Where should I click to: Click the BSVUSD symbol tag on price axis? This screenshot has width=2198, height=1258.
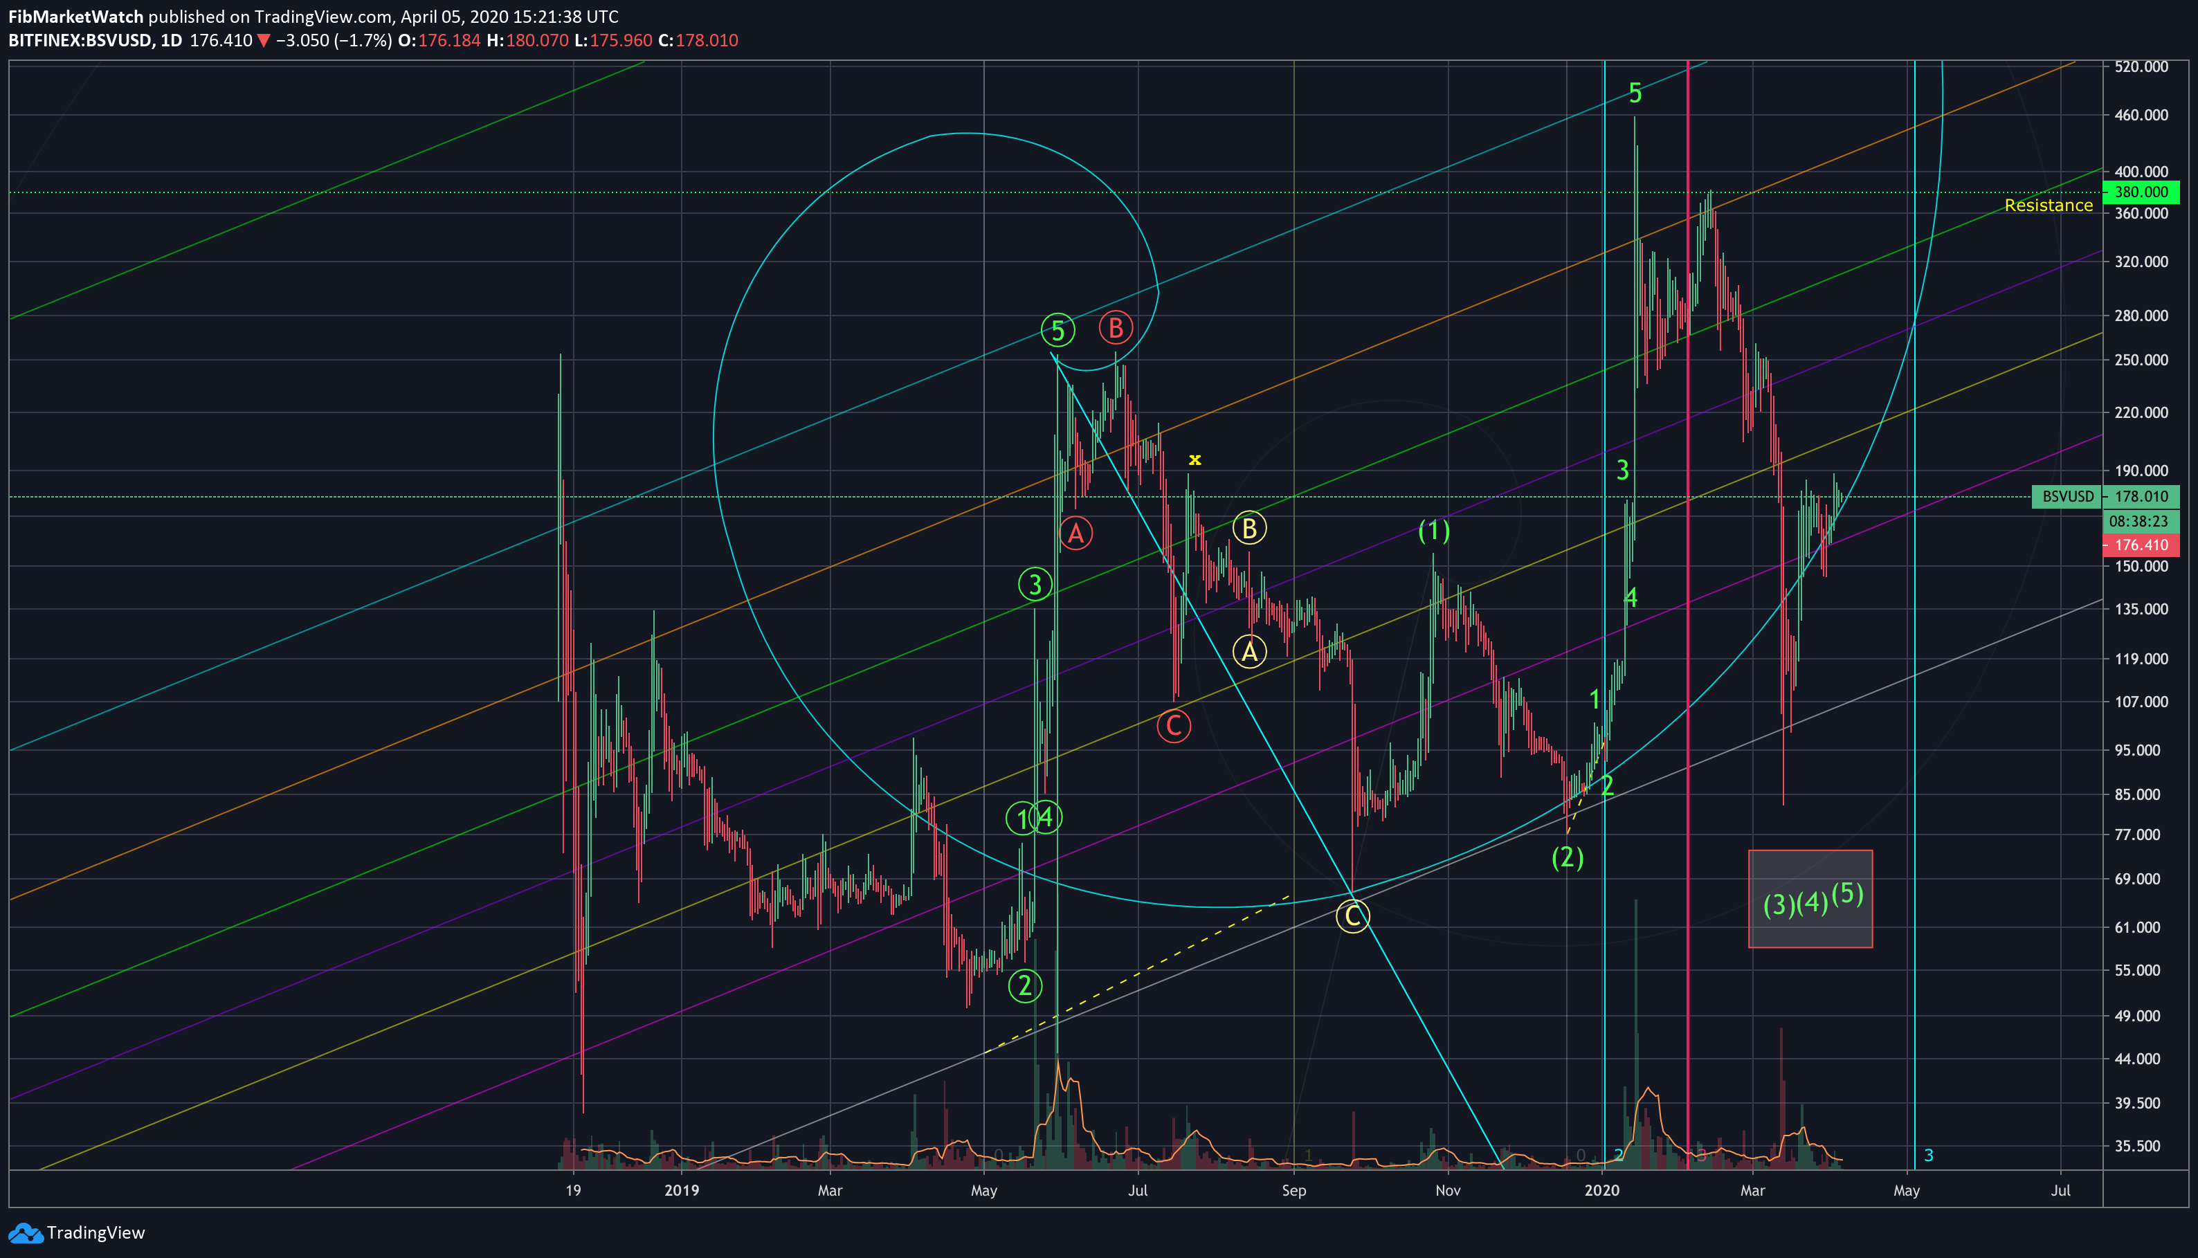point(2067,497)
